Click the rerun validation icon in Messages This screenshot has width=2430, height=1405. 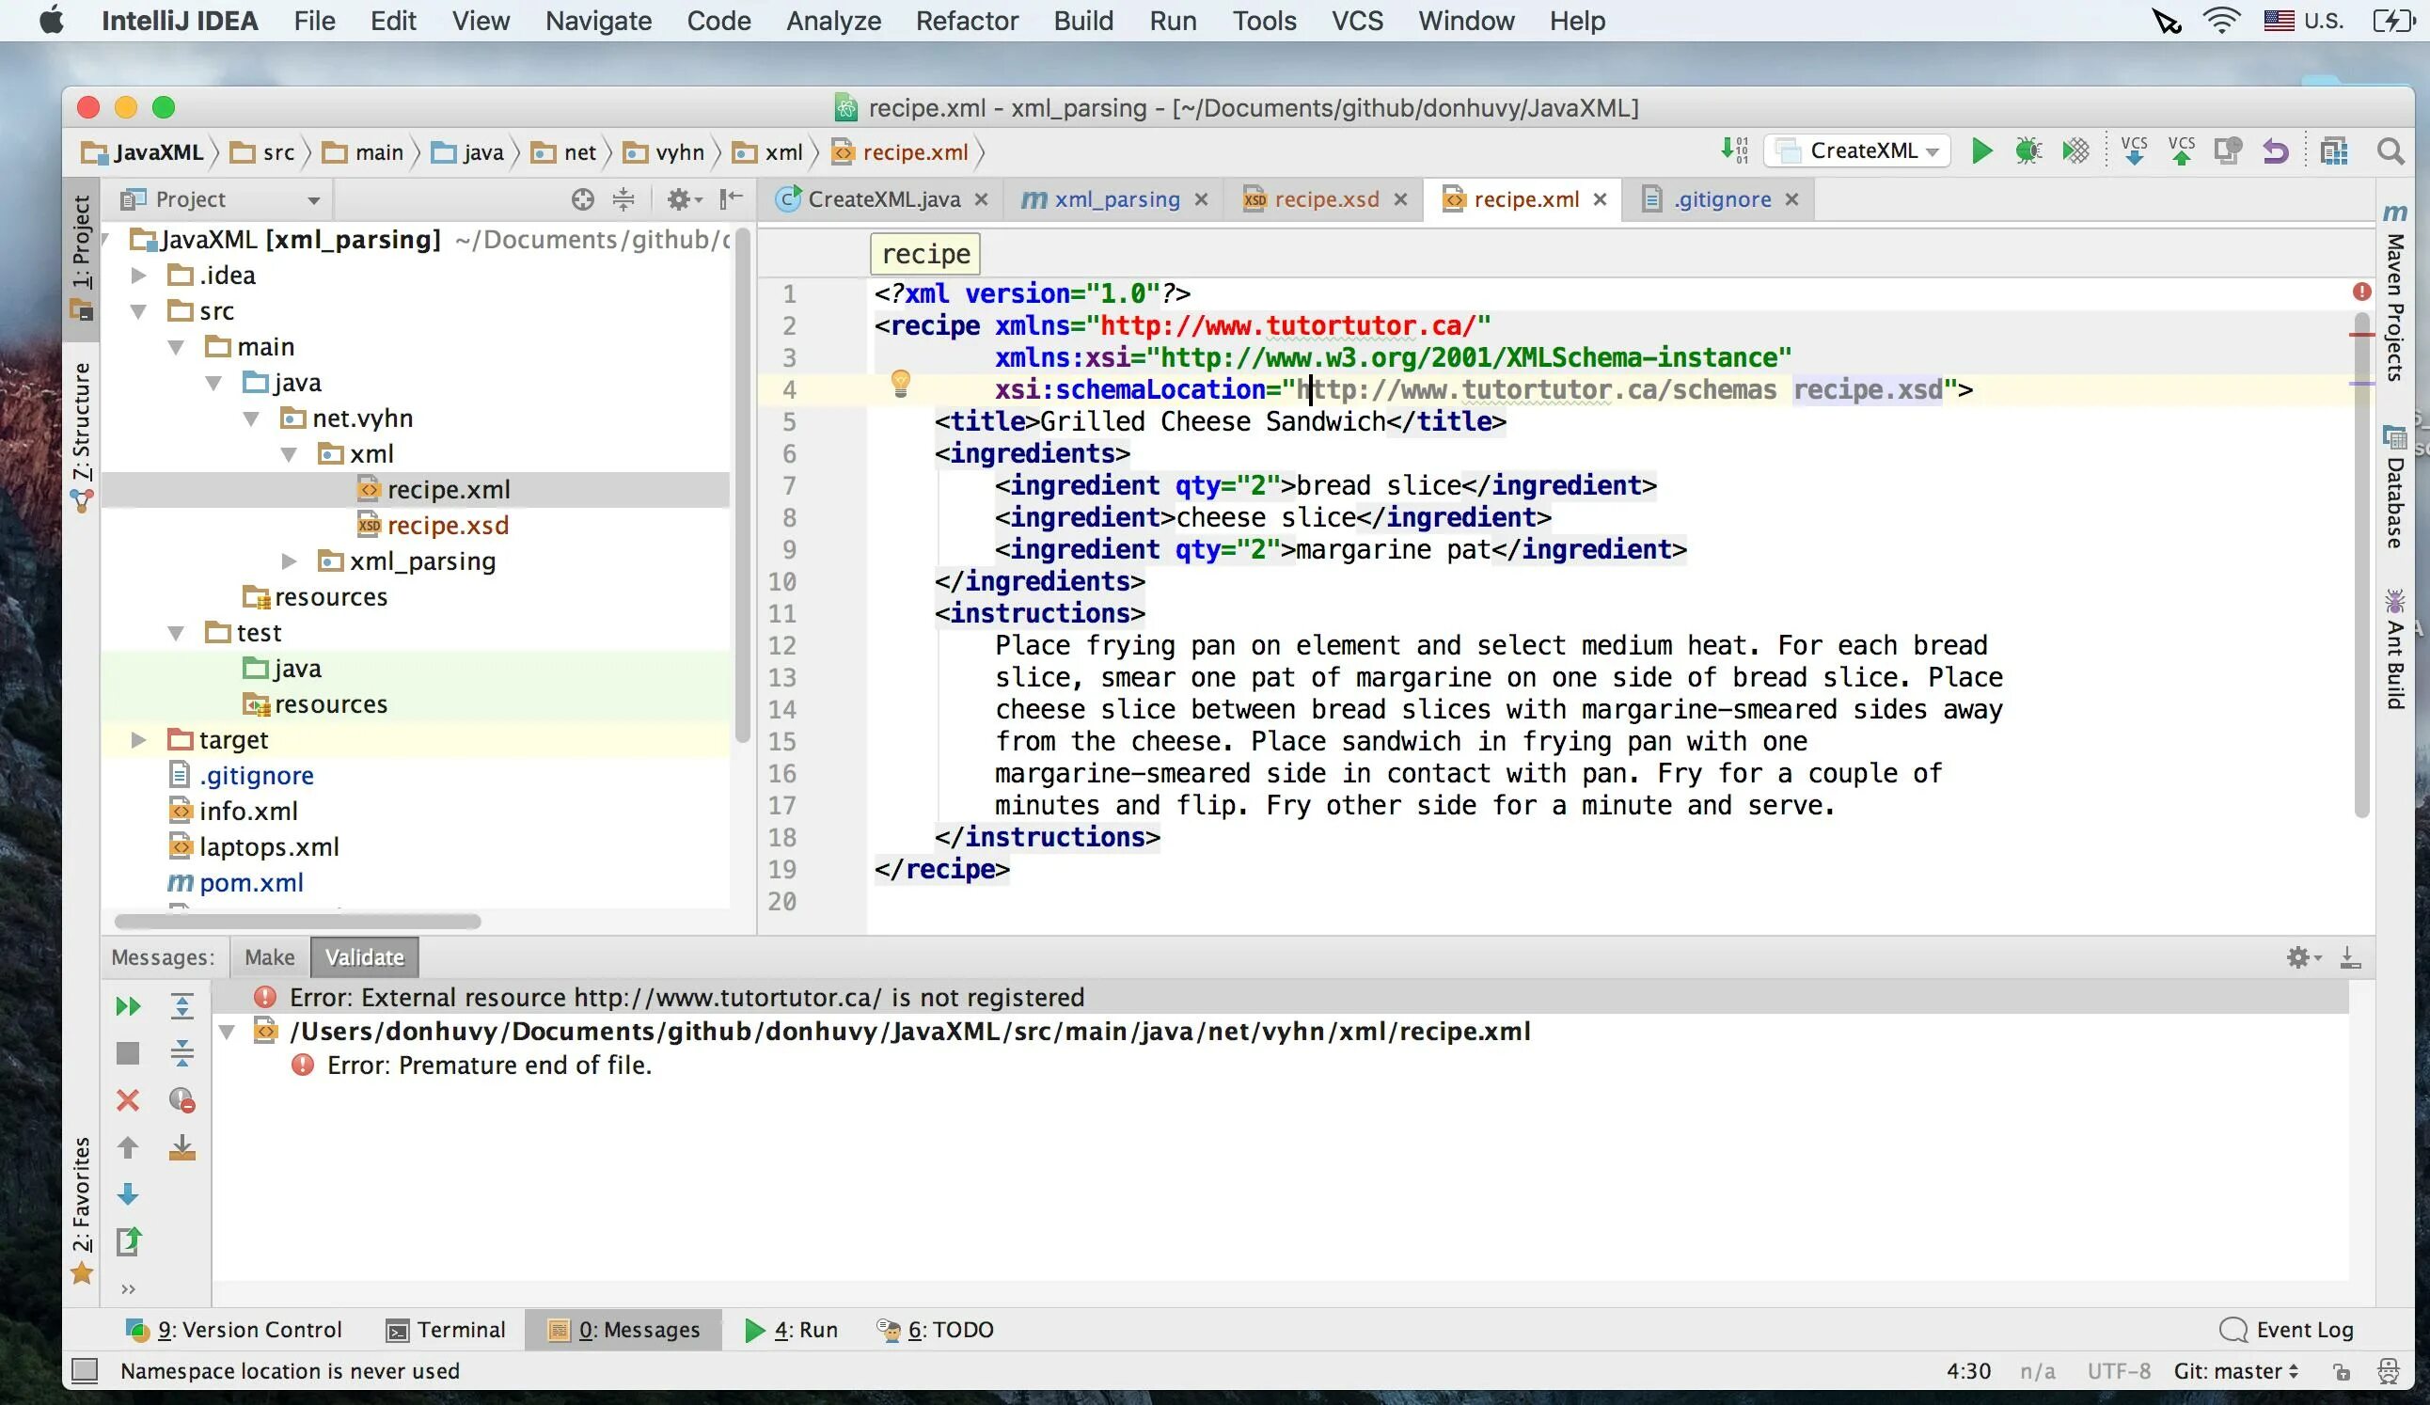pos(127,1007)
